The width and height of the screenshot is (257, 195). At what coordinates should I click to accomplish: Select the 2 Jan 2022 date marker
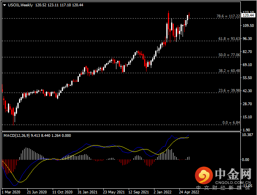162,192
